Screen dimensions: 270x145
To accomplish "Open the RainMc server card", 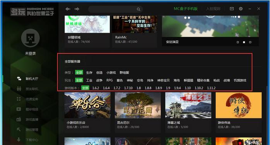I will [x=135, y=31].
